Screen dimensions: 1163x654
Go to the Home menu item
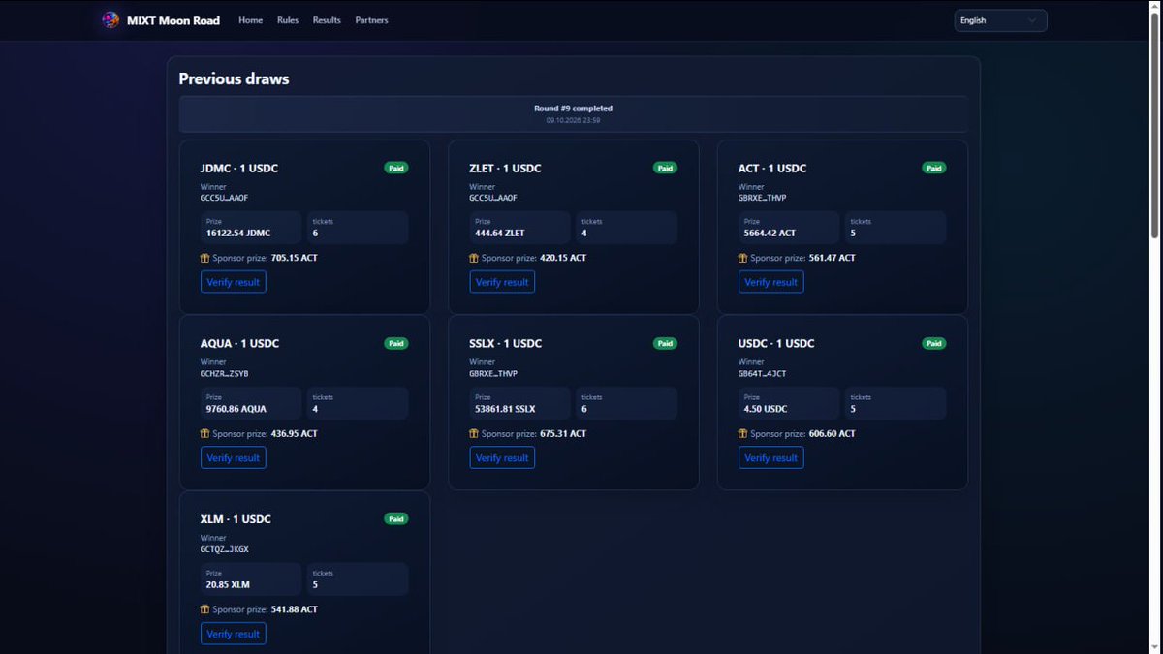click(250, 20)
